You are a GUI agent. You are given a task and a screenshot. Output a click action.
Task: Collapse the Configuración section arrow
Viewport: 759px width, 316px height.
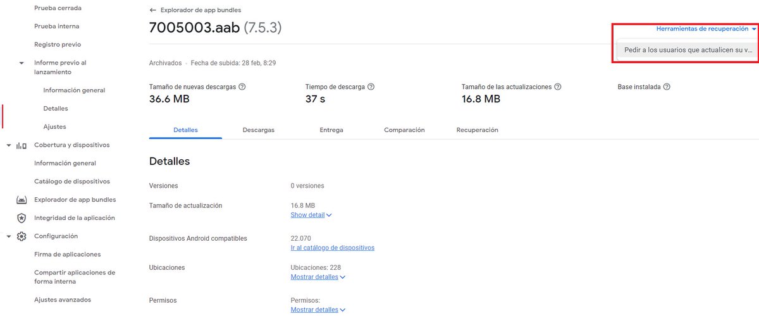click(x=9, y=236)
